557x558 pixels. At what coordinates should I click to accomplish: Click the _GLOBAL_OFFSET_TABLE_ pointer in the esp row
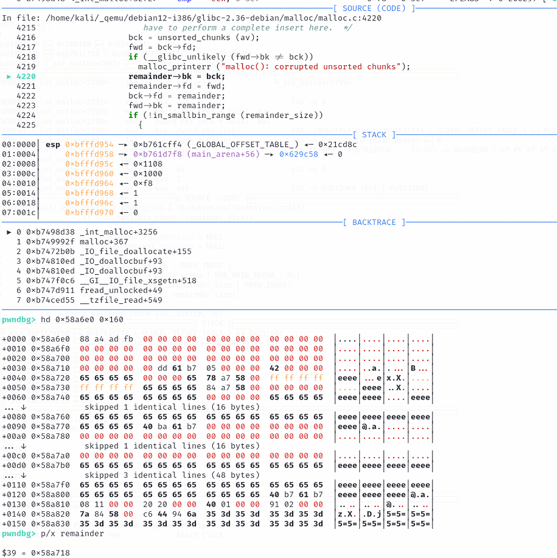(x=215, y=144)
